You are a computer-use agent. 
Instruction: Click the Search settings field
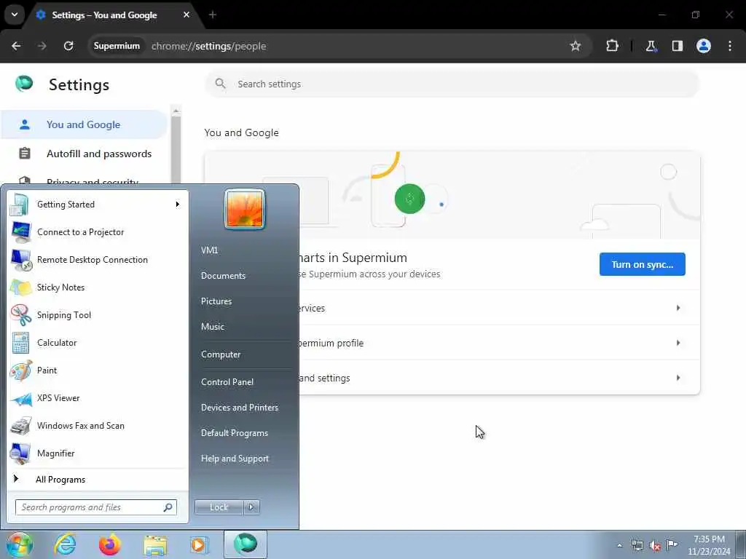pos(452,84)
